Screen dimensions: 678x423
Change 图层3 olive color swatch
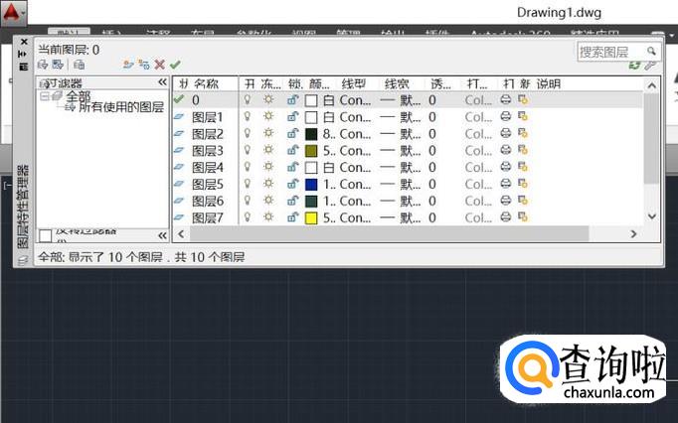(311, 151)
